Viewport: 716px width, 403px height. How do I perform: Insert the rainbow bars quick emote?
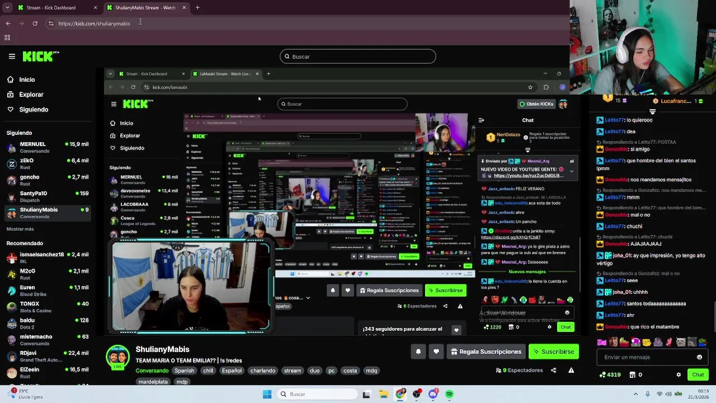[x=624, y=342]
